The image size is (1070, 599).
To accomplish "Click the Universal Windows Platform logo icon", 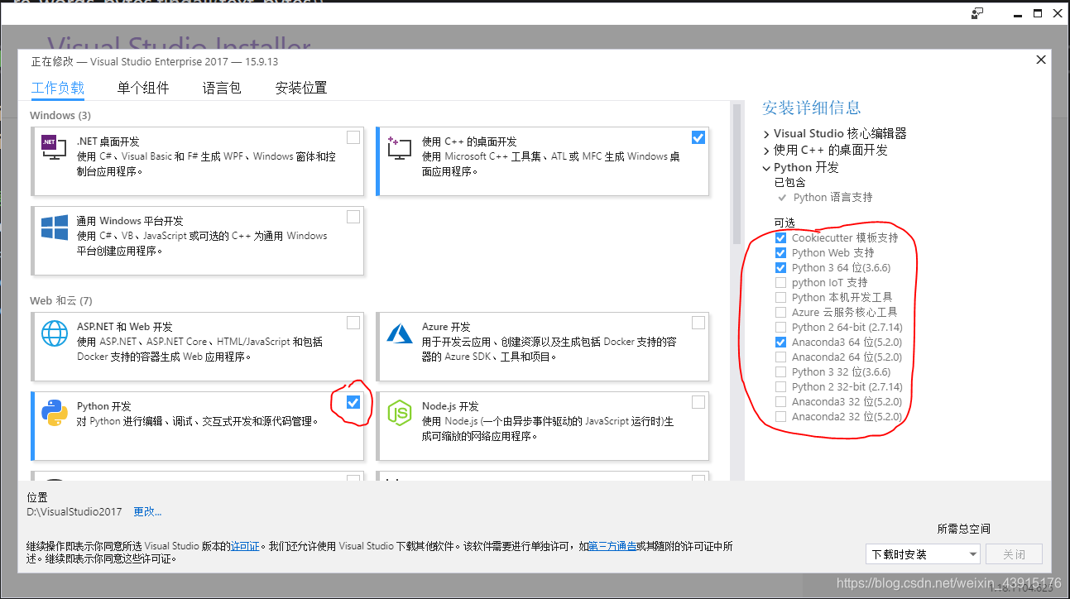I will tap(55, 228).
